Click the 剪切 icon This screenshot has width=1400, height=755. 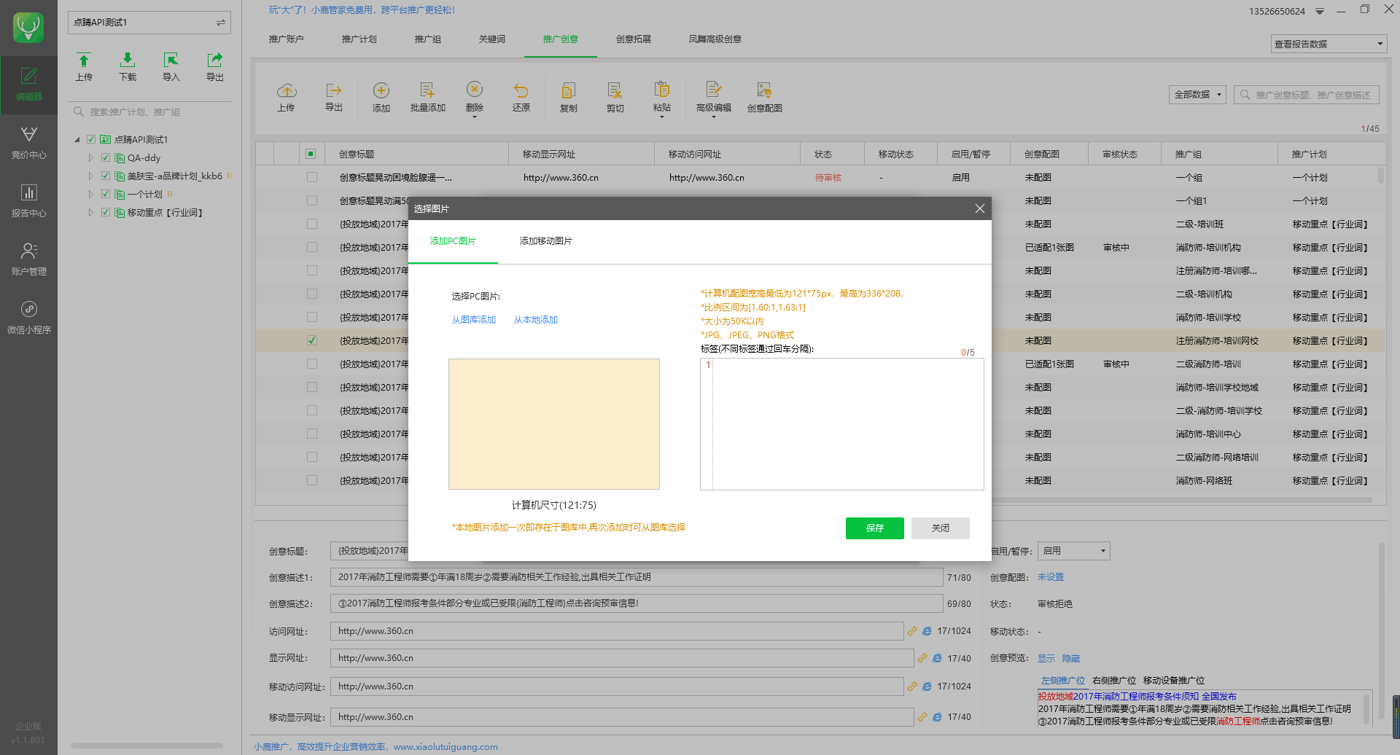(x=615, y=90)
